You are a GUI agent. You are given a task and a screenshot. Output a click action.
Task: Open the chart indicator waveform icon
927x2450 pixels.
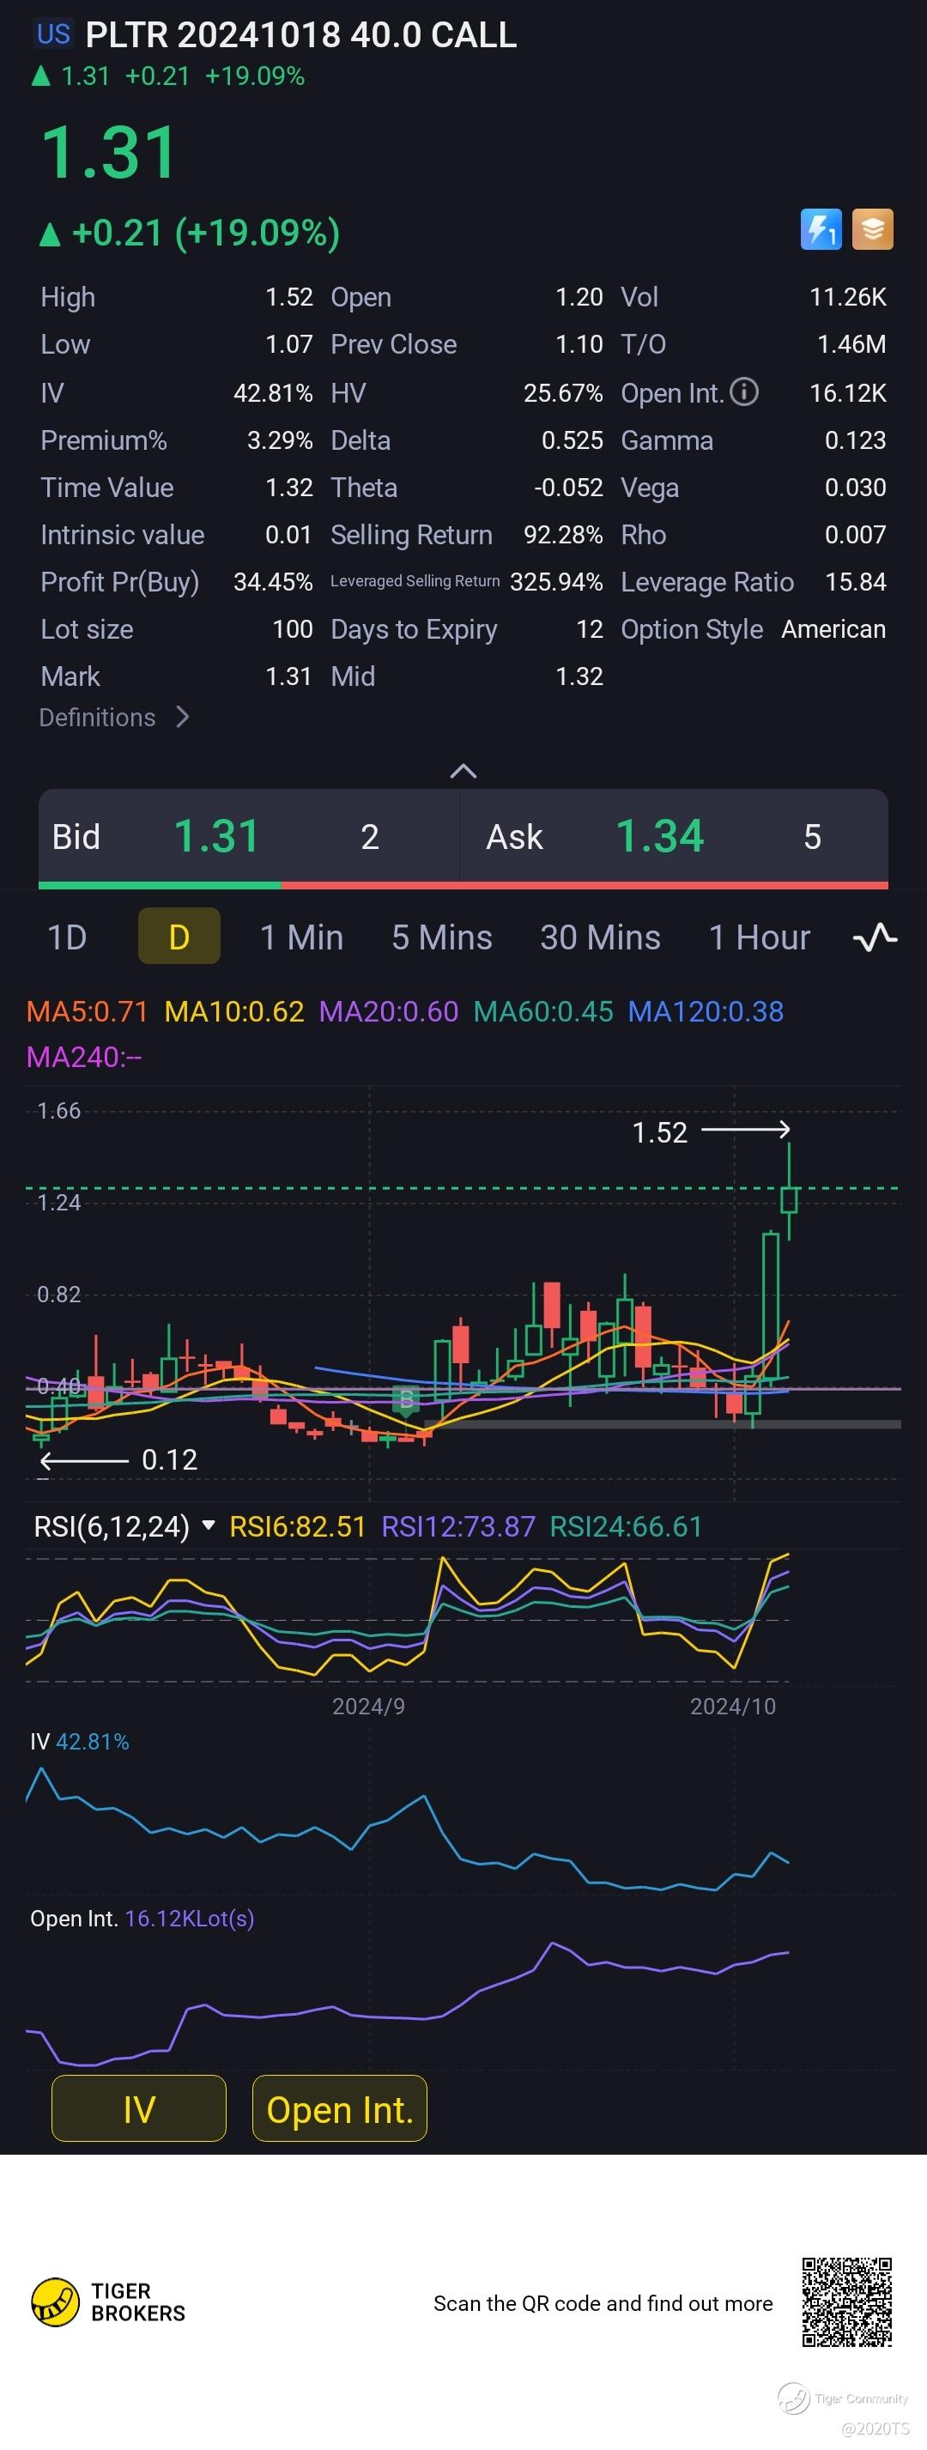875,937
